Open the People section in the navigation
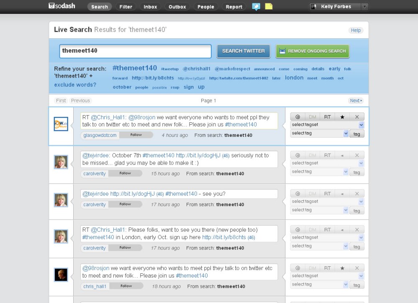This screenshot has width=418, height=303. click(206, 7)
